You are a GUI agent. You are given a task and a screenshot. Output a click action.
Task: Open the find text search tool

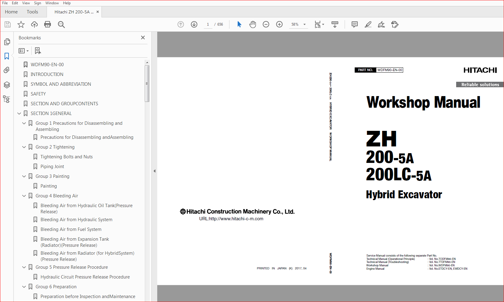pyautogui.click(x=61, y=24)
